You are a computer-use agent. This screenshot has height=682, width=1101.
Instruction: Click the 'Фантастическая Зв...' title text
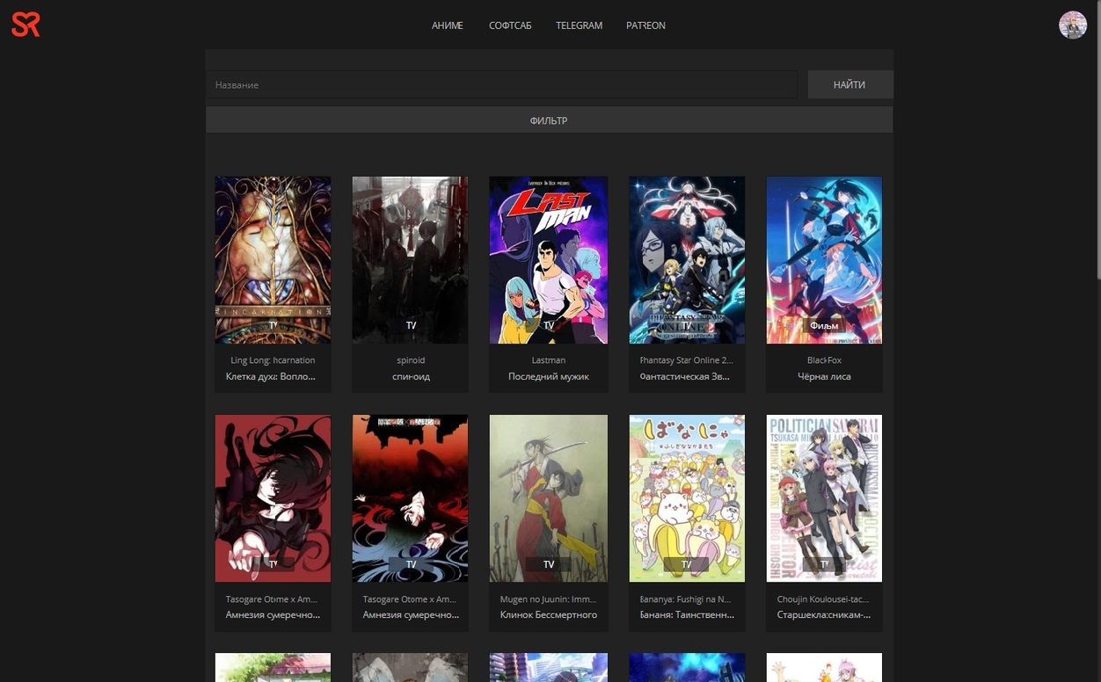(x=687, y=376)
